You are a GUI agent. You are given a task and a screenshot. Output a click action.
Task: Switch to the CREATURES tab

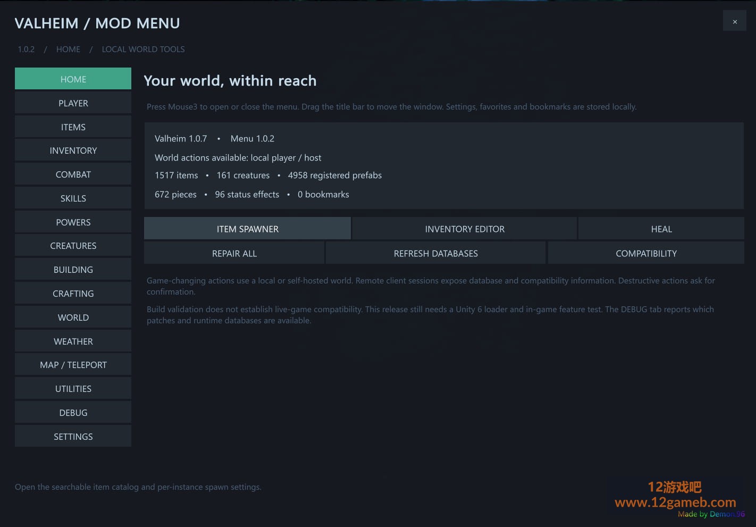pyautogui.click(x=73, y=246)
